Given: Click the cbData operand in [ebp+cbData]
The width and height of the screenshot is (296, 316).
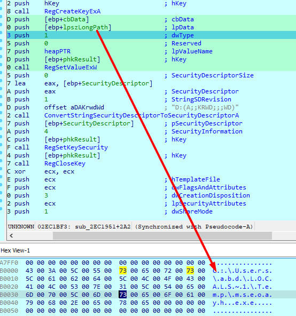Looking at the screenshot, I should pyautogui.click(x=74, y=19).
